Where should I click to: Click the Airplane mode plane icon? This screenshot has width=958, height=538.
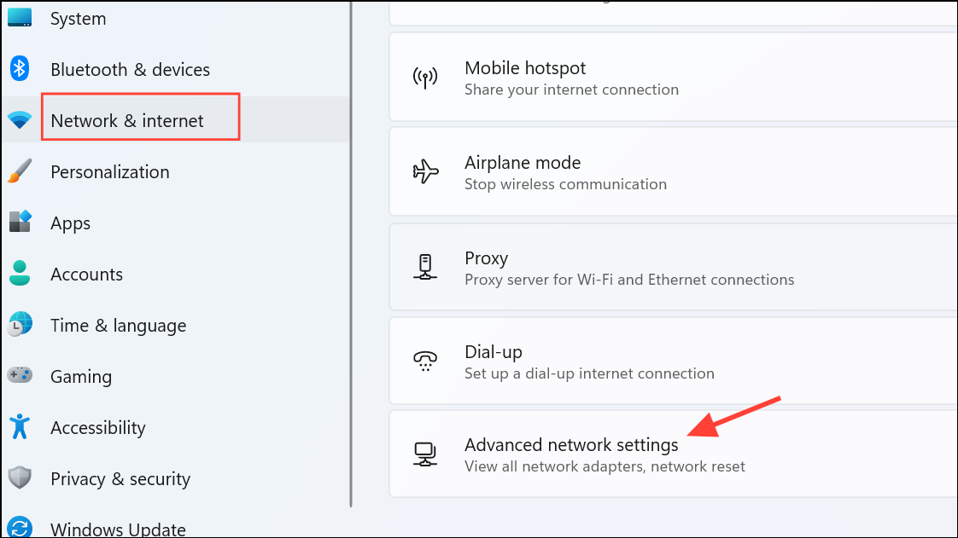click(x=425, y=171)
